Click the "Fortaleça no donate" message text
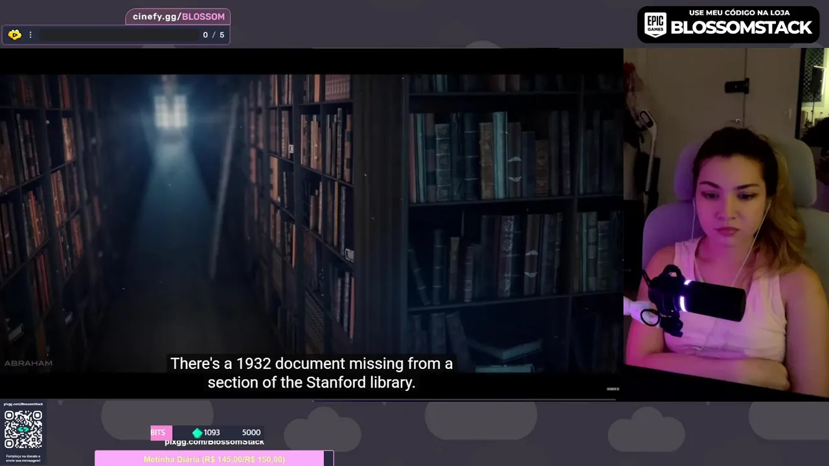Viewport: 829px width, 466px height. (23, 458)
